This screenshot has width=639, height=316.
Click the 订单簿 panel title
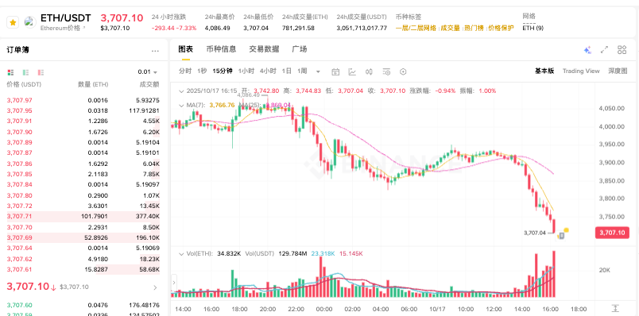(x=17, y=50)
